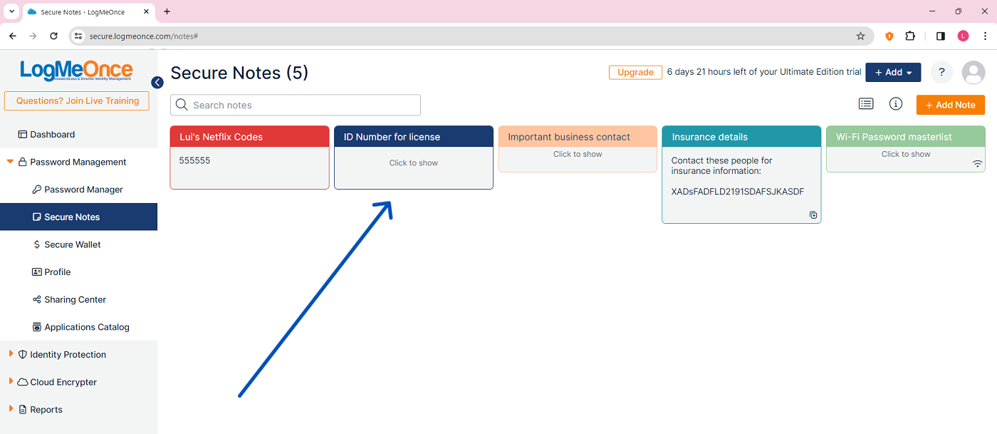Expand the Identity Protection section
997x434 pixels.
pyautogui.click(x=68, y=354)
